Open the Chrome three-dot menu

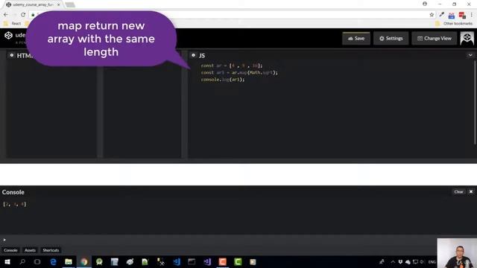[x=472, y=15]
